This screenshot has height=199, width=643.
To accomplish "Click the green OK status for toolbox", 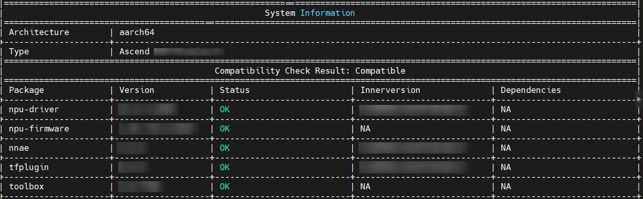I will tap(225, 187).
